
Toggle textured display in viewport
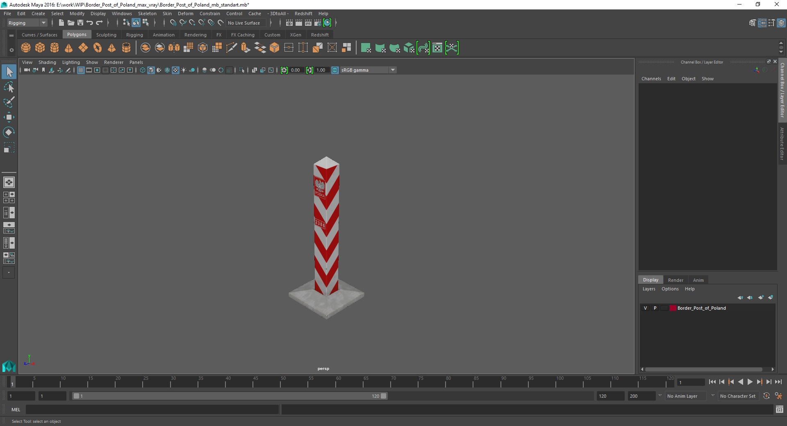pyautogui.click(x=175, y=70)
